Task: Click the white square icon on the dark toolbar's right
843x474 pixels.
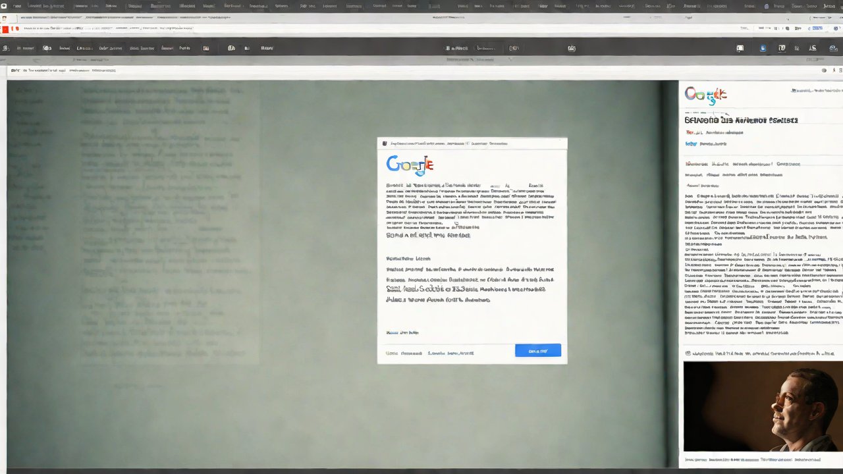Action: (740, 48)
